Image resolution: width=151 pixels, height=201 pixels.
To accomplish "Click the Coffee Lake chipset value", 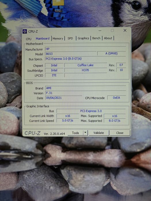I will (x=85, y=65).
